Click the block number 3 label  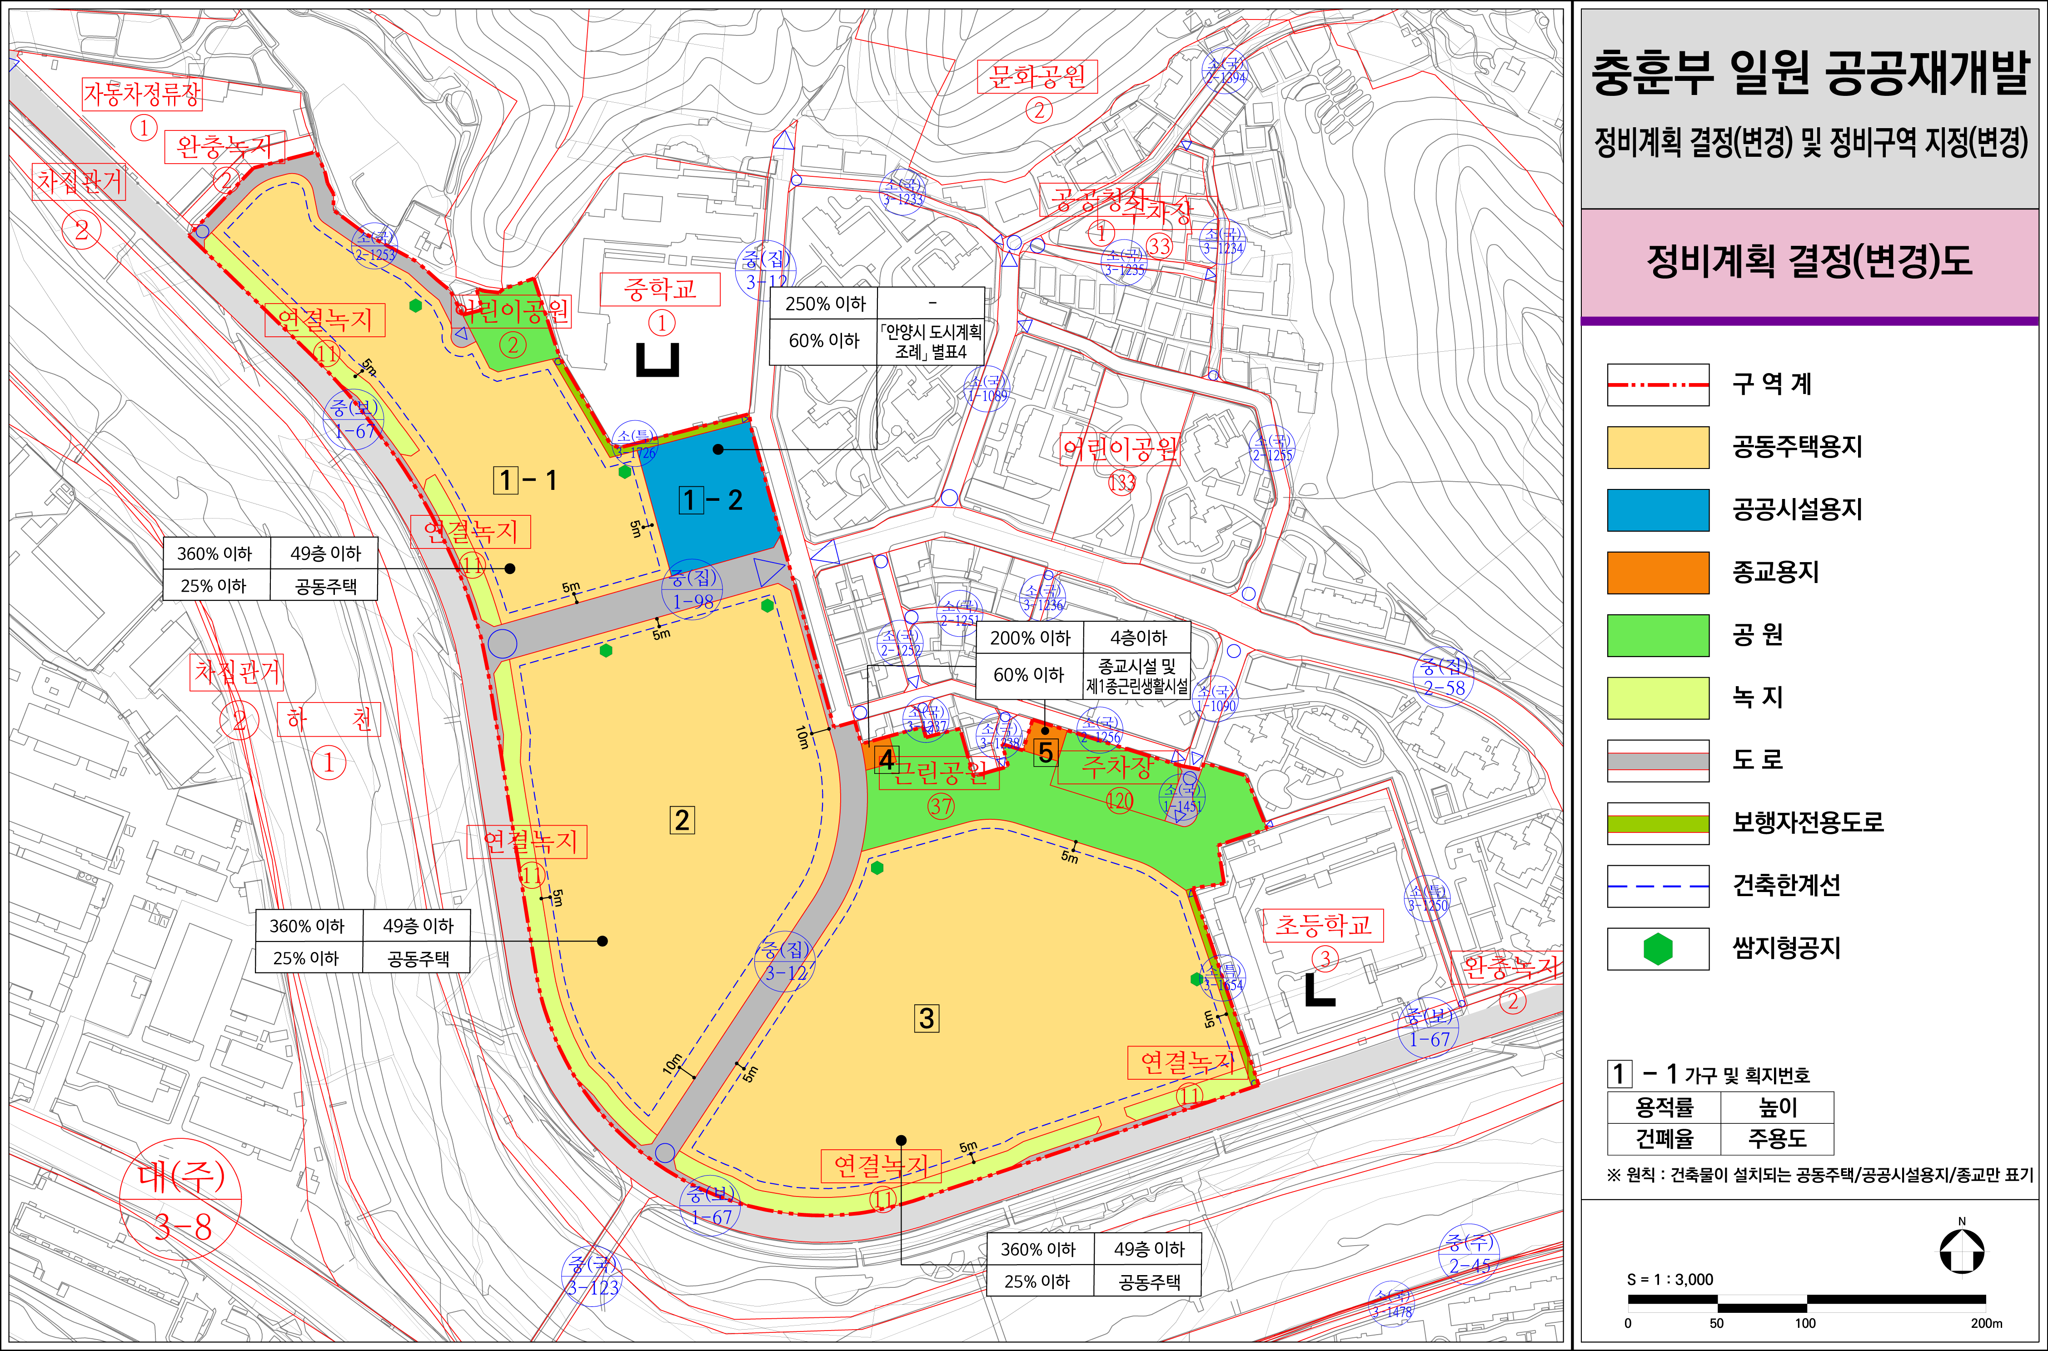(x=926, y=1018)
